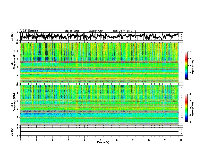
Task: Click the date 'Sep. 10, 2018'
Action: [x=72, y=31]
